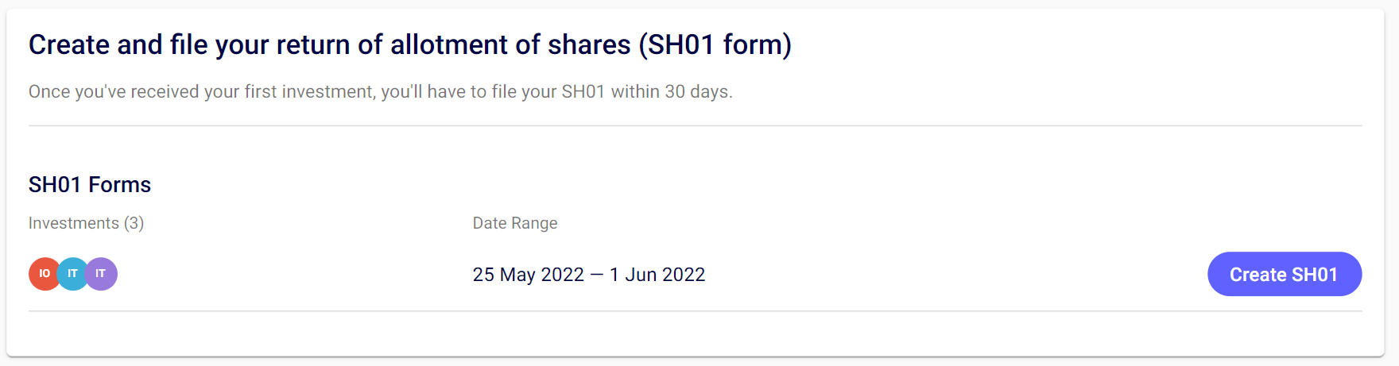Click the Investments (3) column header
The height and width of the screenshot is (366, 1399).
point(86,223)
